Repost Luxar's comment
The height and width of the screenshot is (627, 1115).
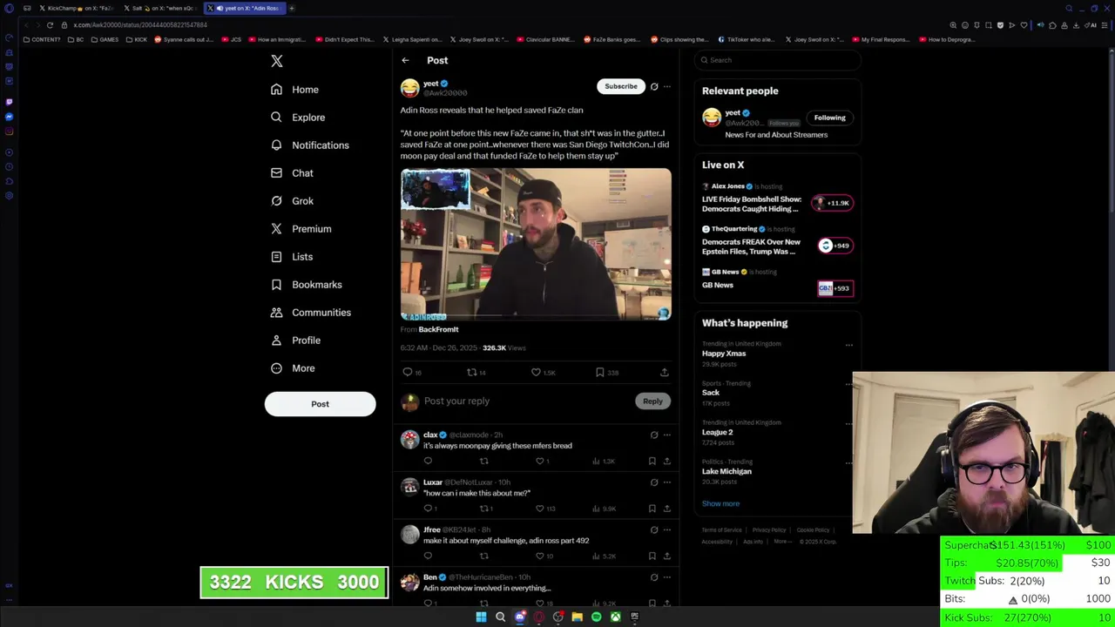coord(484,509)
